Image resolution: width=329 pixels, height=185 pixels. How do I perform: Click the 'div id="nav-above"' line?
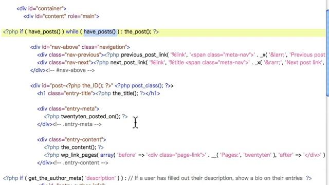[80, 47]
